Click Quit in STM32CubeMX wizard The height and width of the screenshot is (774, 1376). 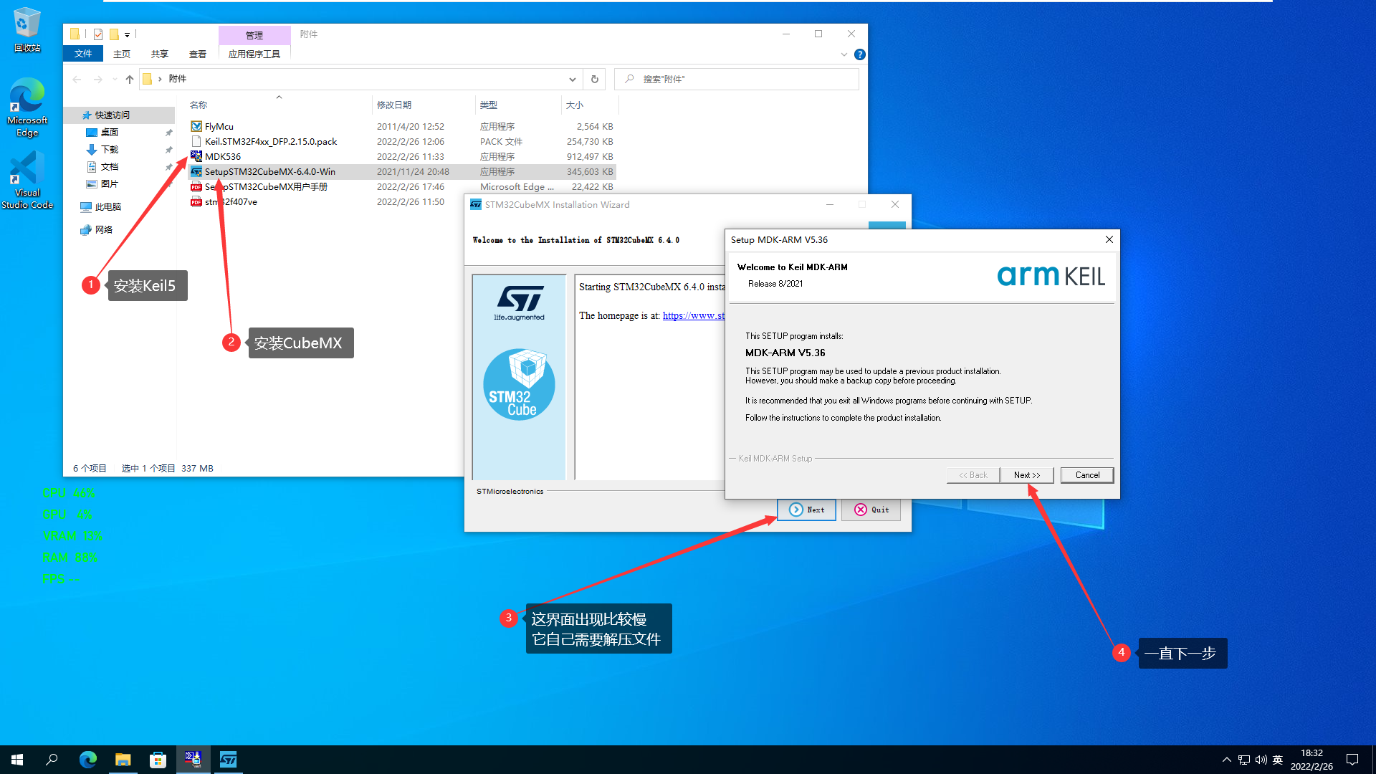871,510
